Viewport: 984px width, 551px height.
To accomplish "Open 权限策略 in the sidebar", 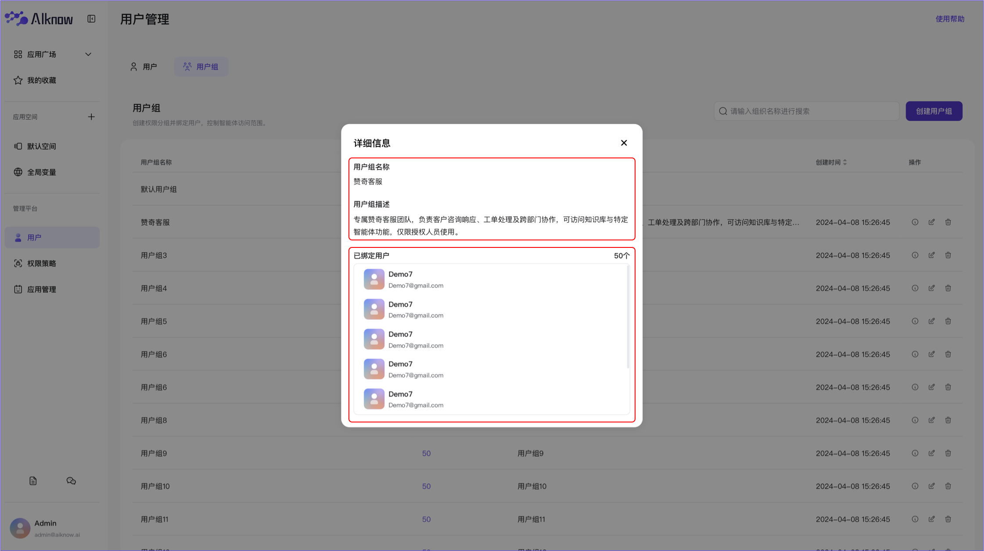I will (x=42, y=263).
